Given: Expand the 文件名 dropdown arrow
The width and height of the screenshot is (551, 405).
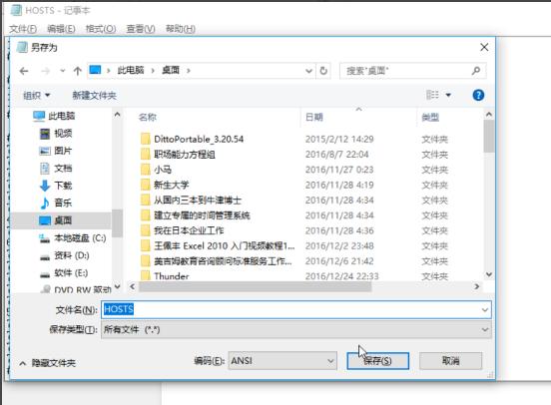Looking at the screenshot, I should (x=485, y=310).
